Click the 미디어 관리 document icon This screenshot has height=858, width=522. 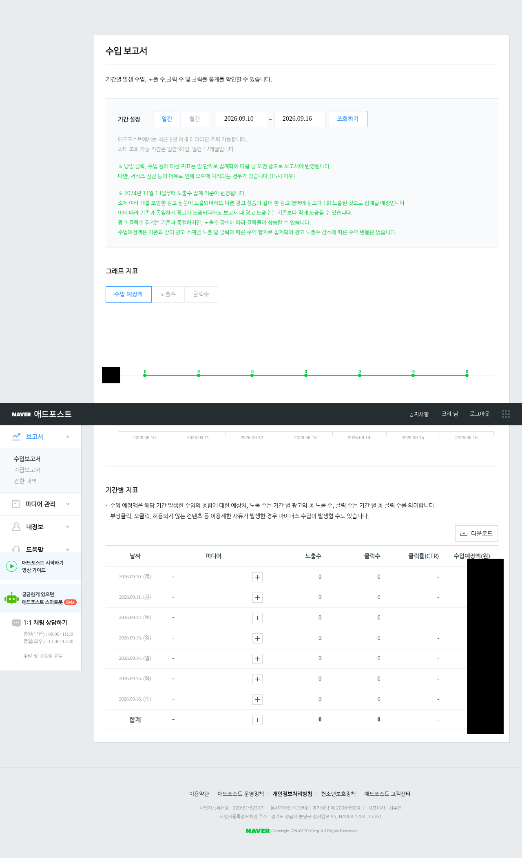(x=16, y=504)
